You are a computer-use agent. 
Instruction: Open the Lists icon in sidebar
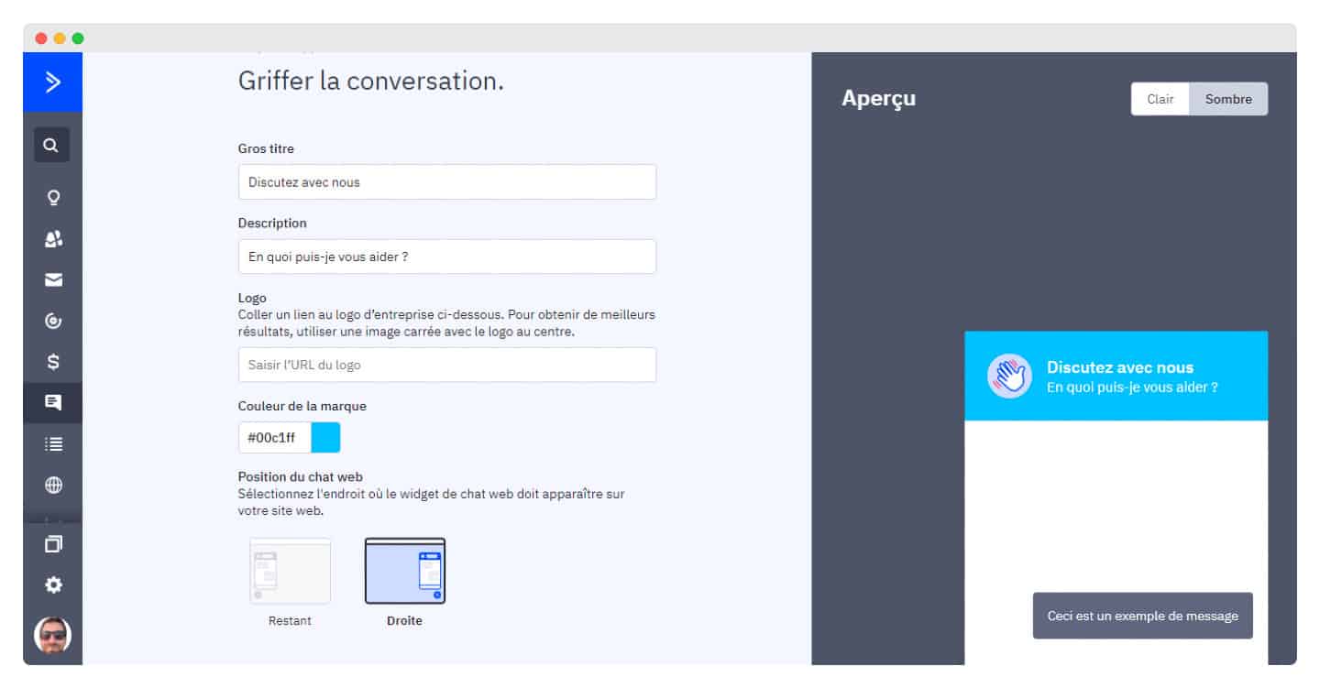point(53,443)
